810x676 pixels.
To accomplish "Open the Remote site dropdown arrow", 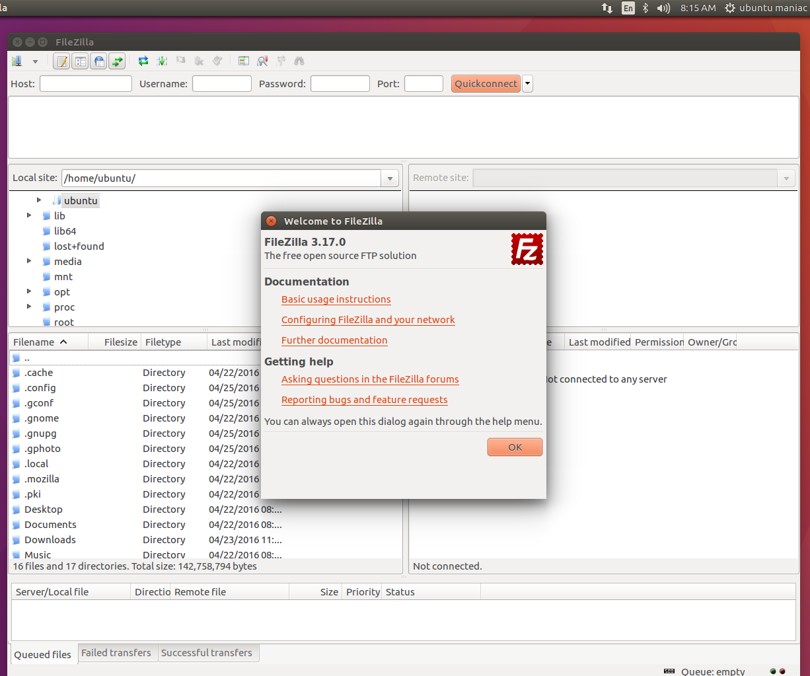I will [x=786, y=178].
